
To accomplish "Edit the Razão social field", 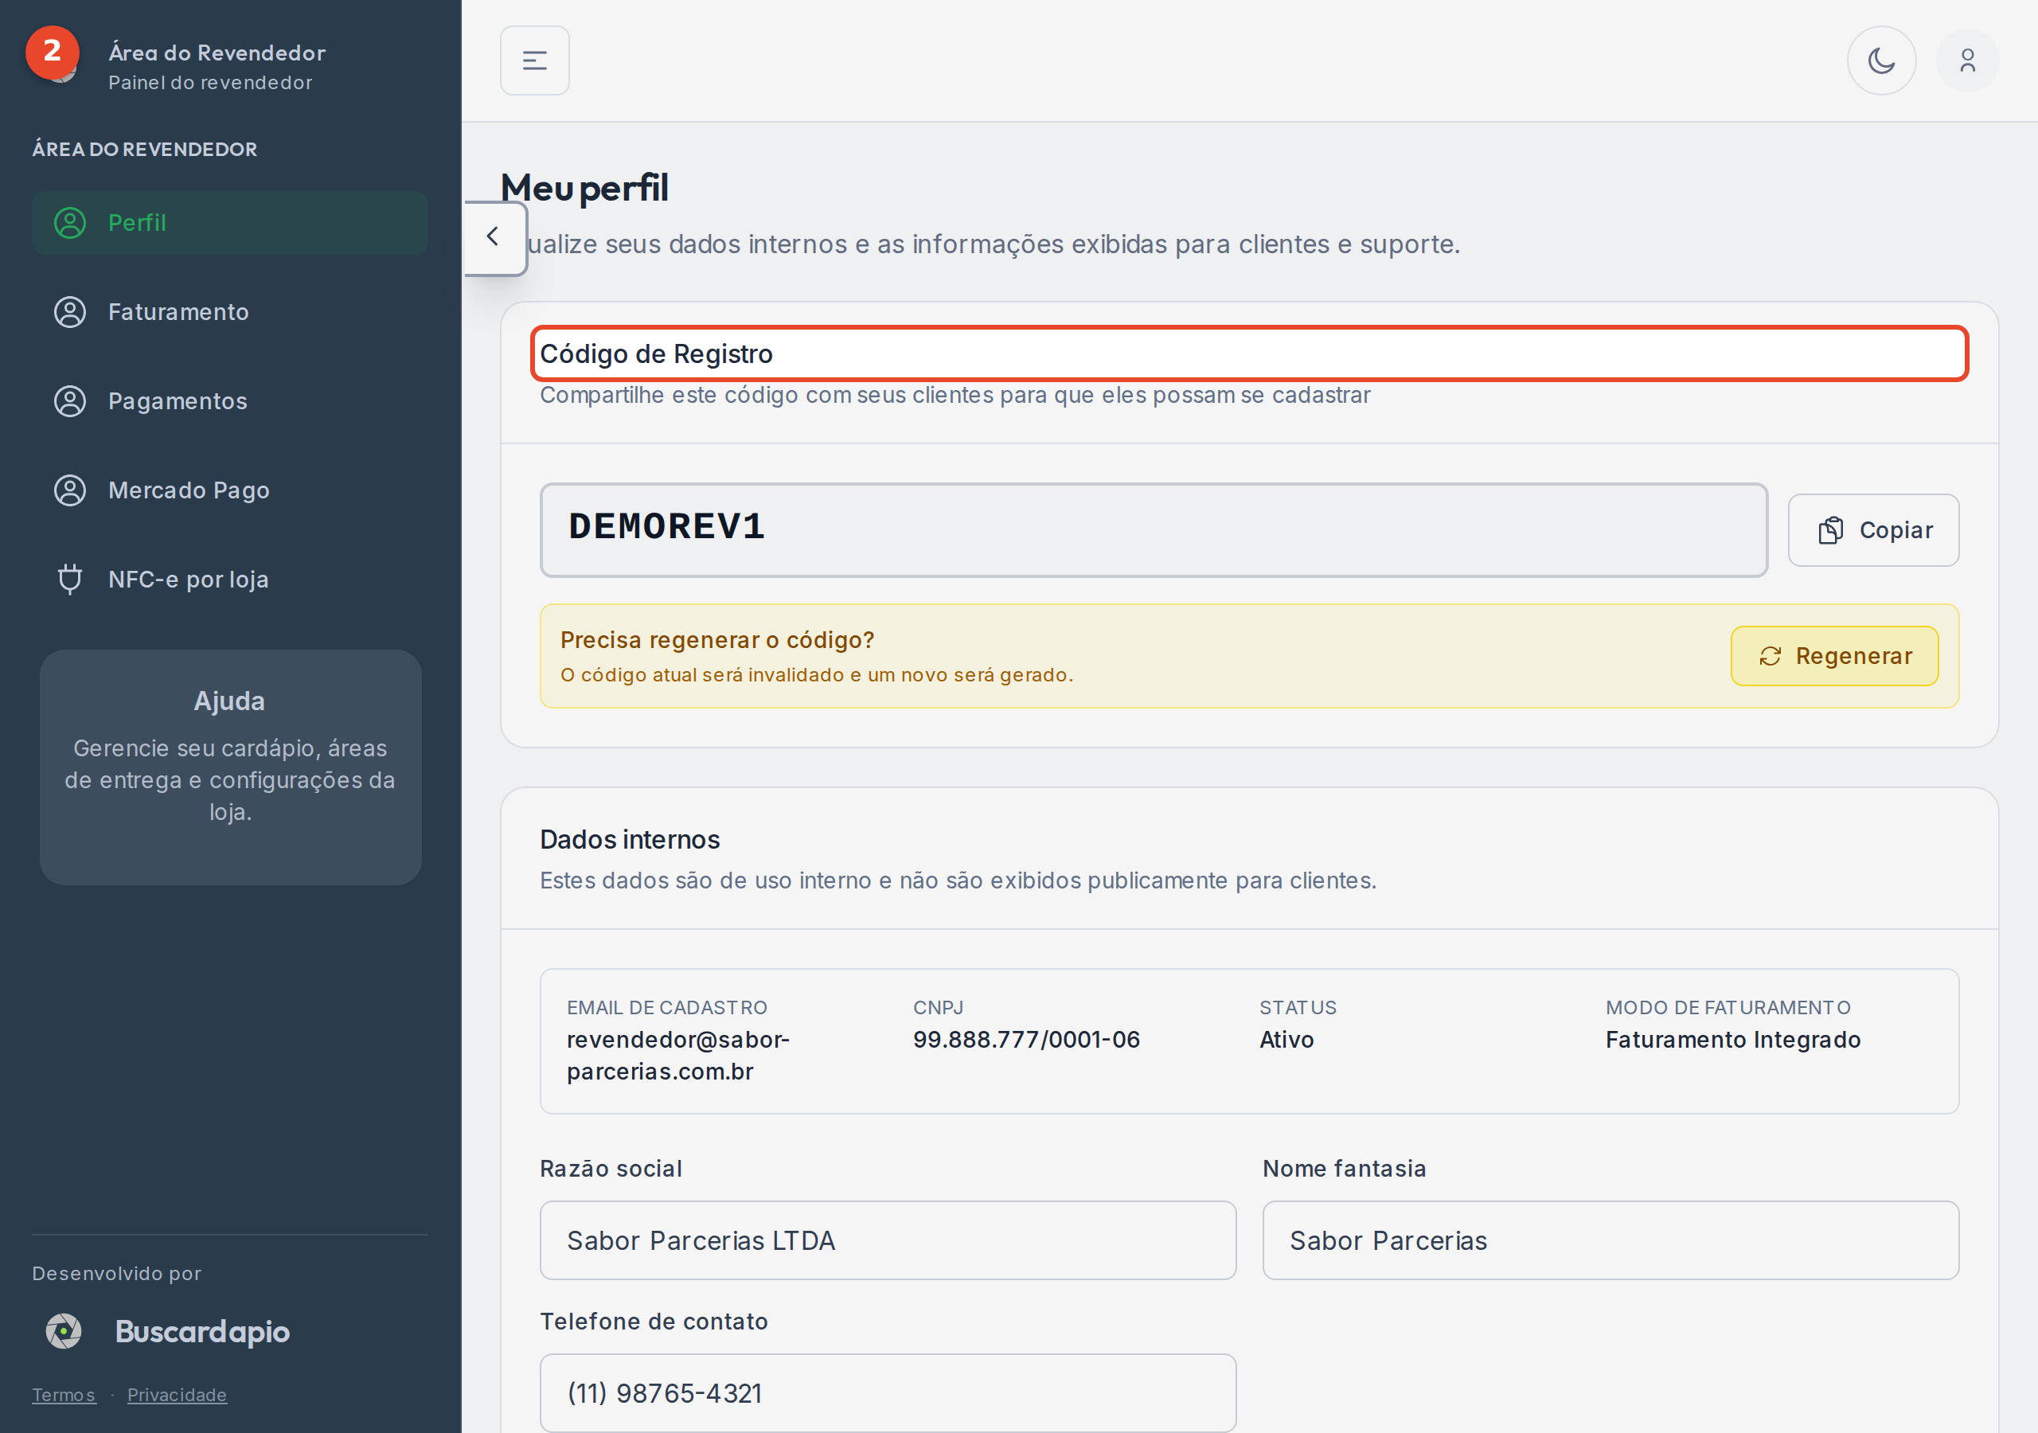I will click(888, 1240).
